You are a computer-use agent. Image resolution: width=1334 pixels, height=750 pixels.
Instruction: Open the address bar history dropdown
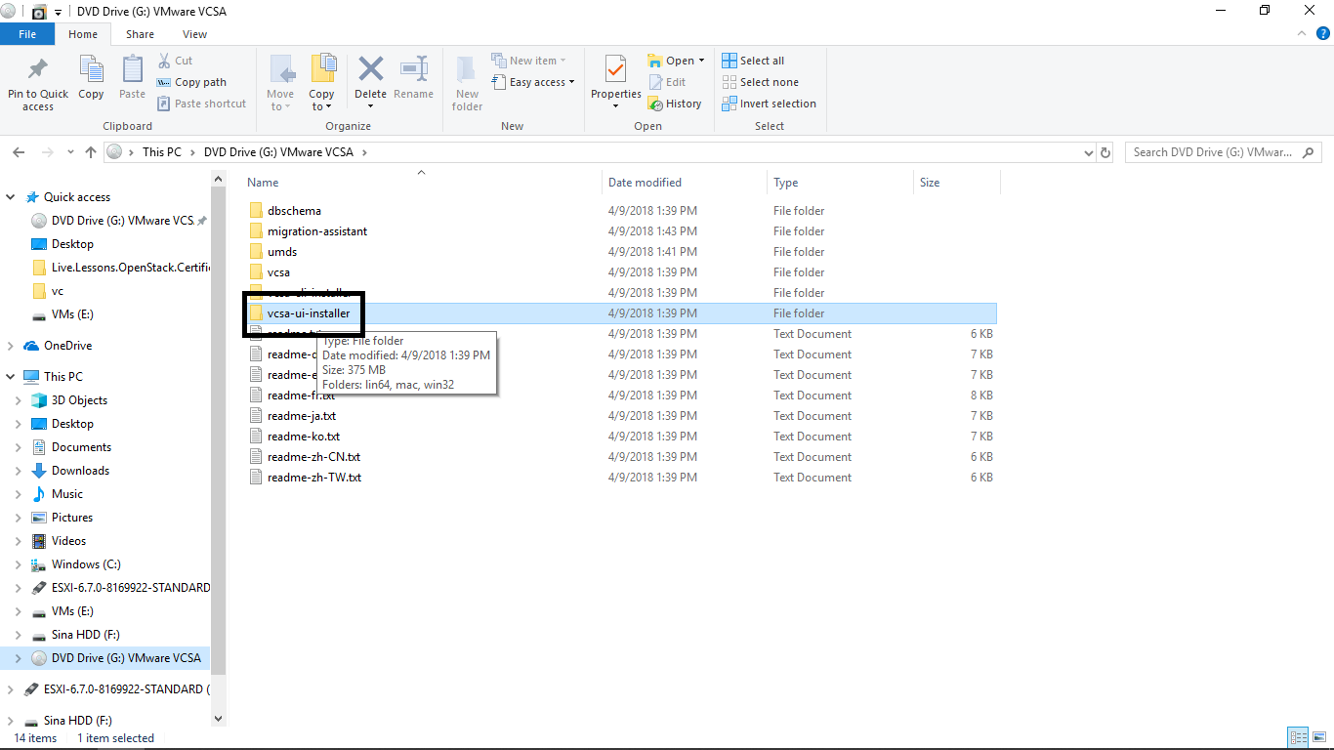point(1090,152)
